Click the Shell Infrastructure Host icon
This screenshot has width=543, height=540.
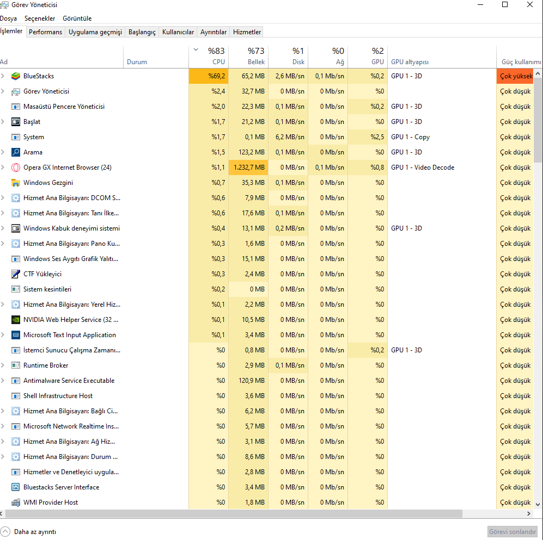click(x=16, y=395)
